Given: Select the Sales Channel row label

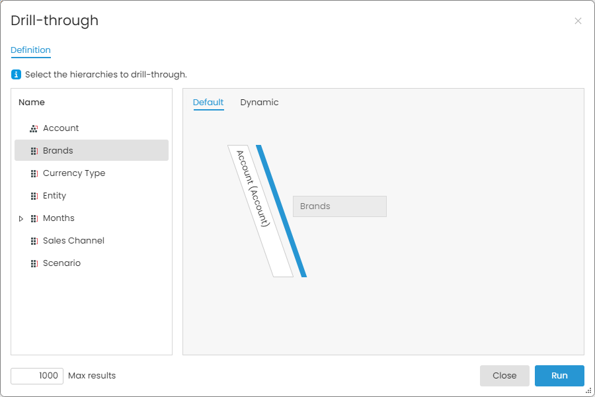Looking at the screenshot, I should [x=73, y=240].
